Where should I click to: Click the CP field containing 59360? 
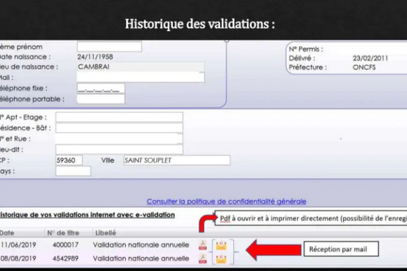point(69,160)
